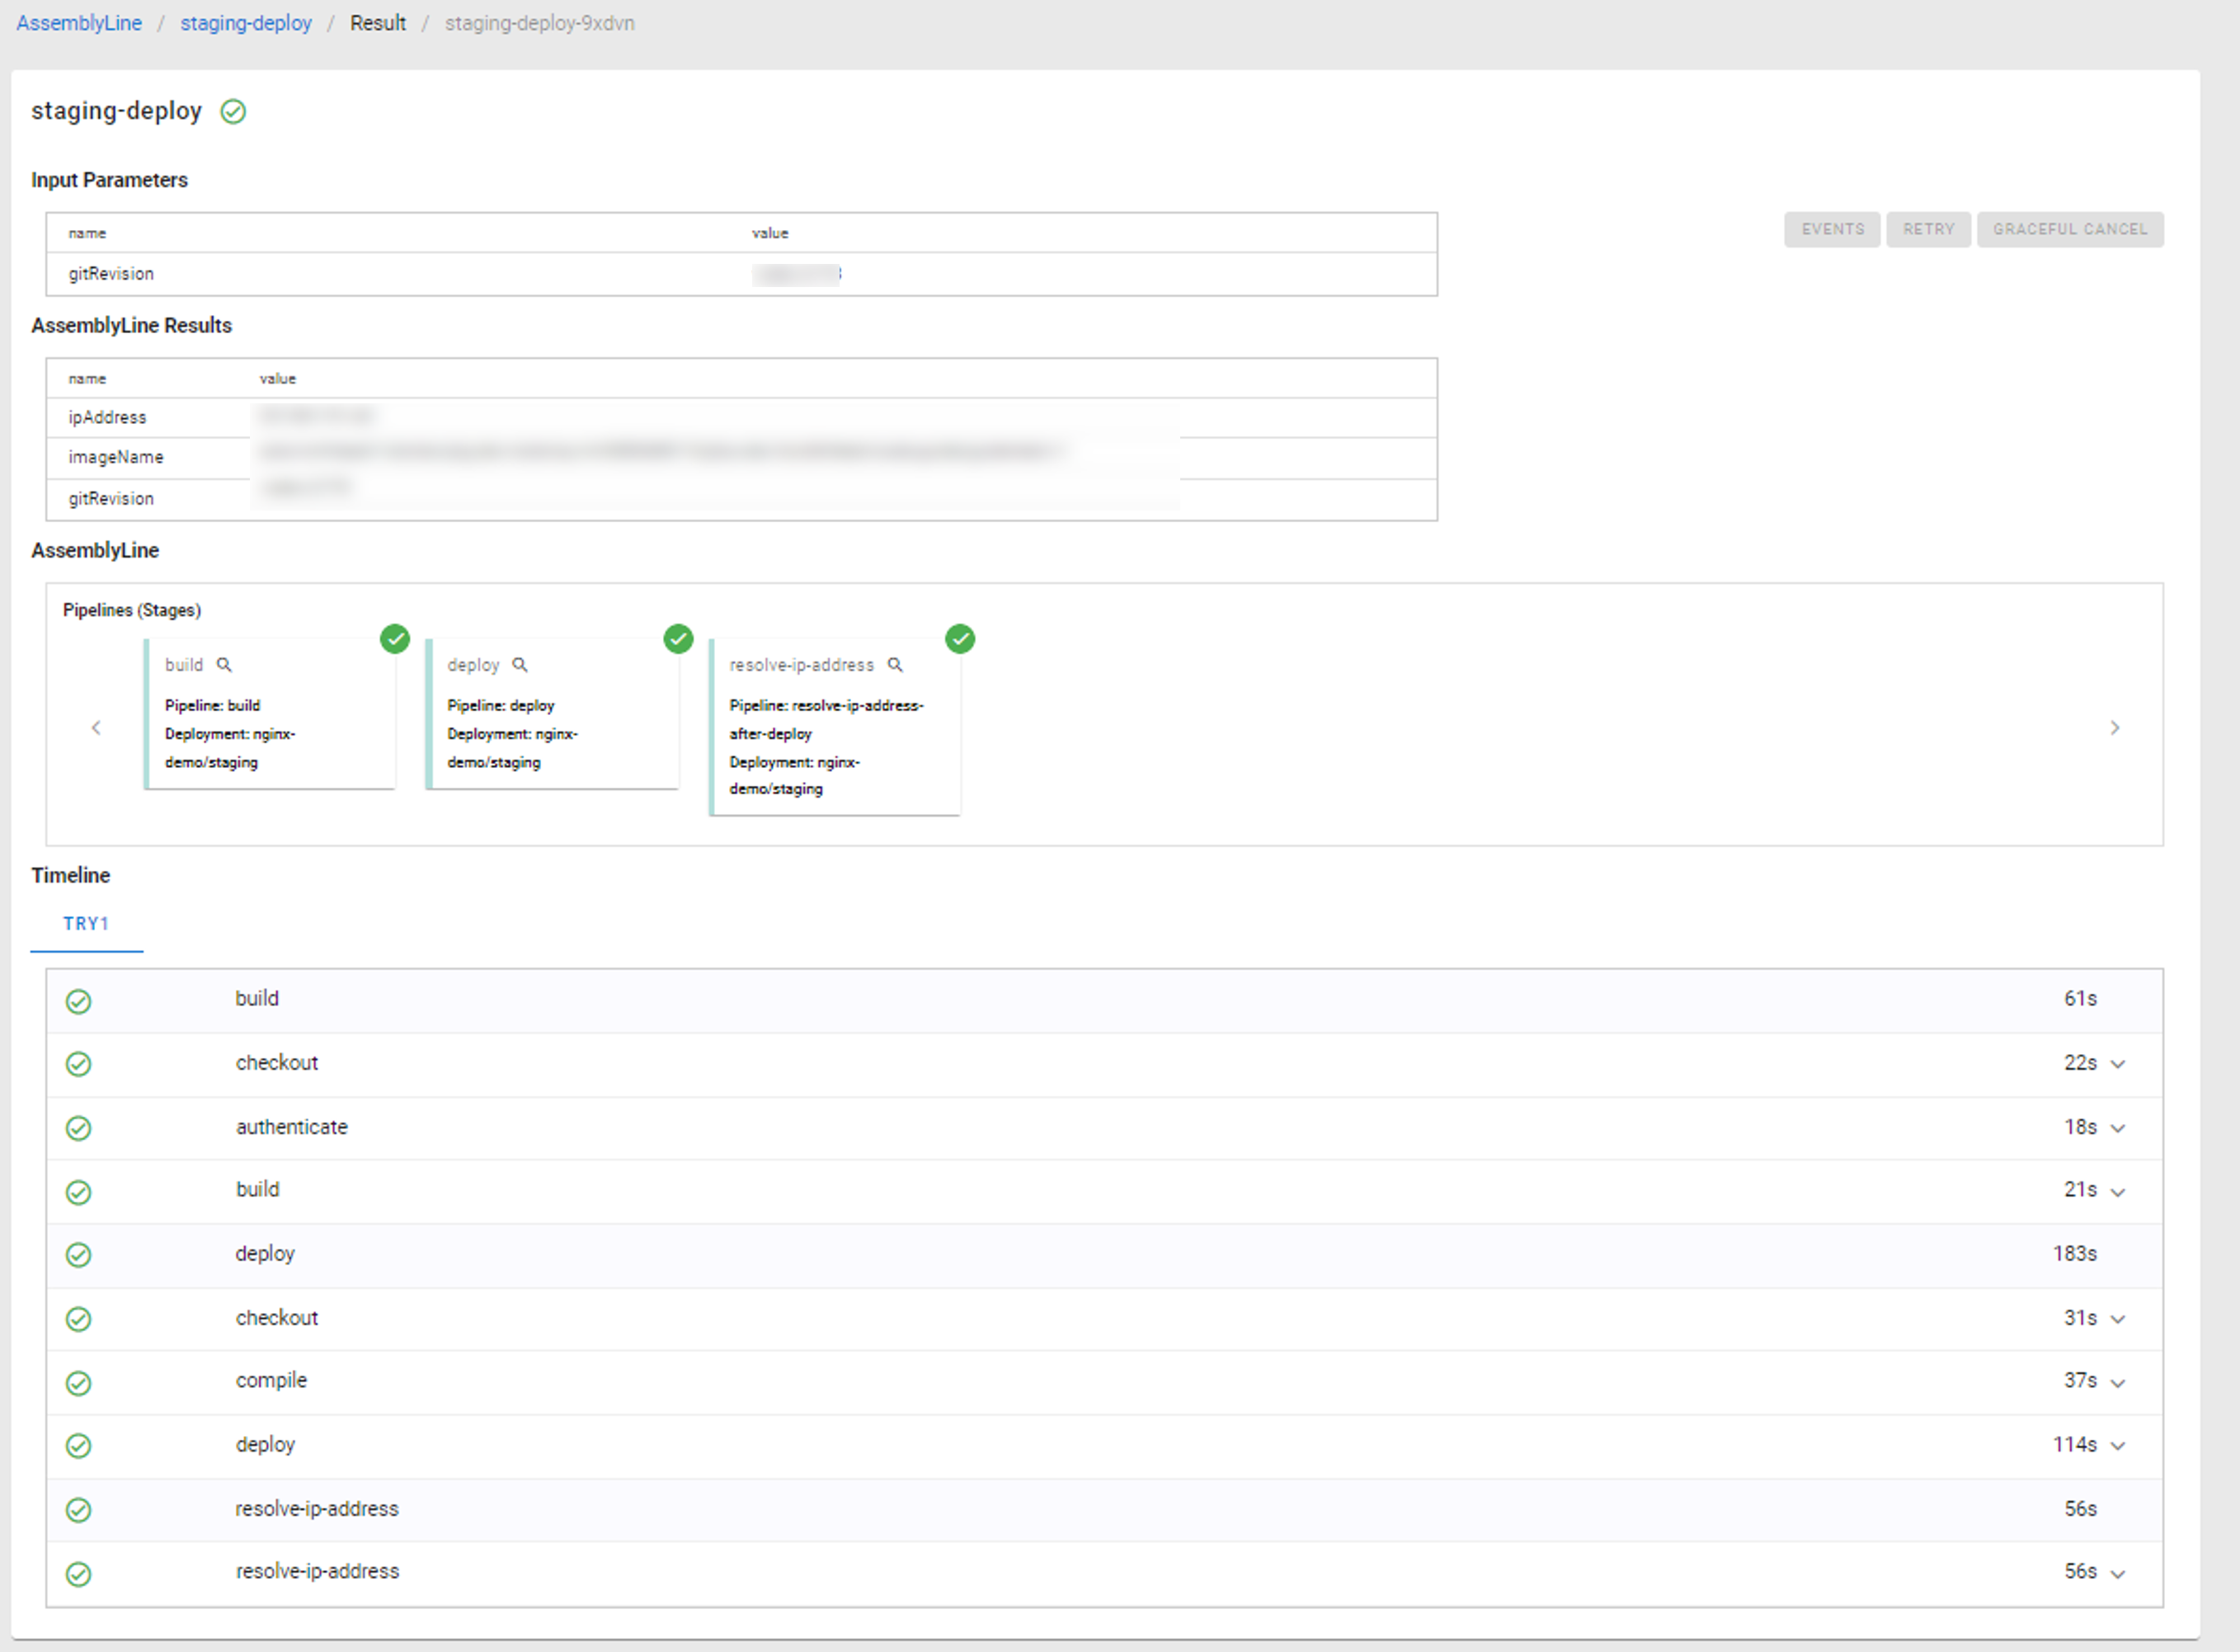Click success status icon beside staging-deploy title
The width and height of the screenshot is (2240, 1652).
pyautogui.click(x=233, y=112)
